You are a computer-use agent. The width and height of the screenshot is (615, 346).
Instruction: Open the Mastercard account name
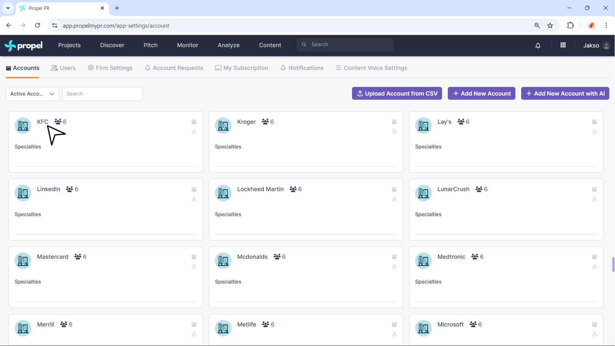(x=53, y=257)
